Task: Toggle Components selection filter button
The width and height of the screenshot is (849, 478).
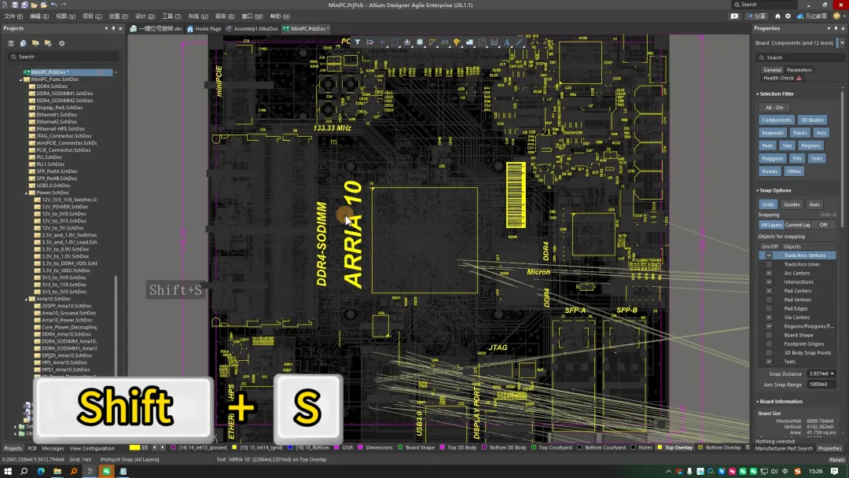Action: click(x=777, y=120)
